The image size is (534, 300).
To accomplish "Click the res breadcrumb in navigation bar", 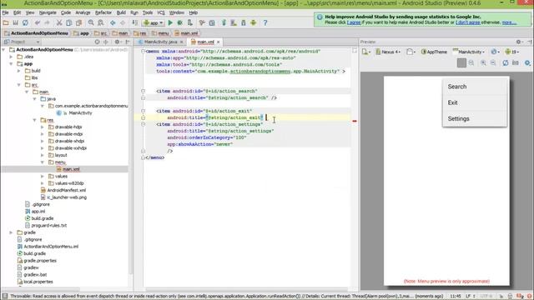I will point(140,33).
